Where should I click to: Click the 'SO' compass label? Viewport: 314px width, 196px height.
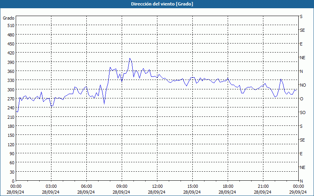tap(303, 113)
